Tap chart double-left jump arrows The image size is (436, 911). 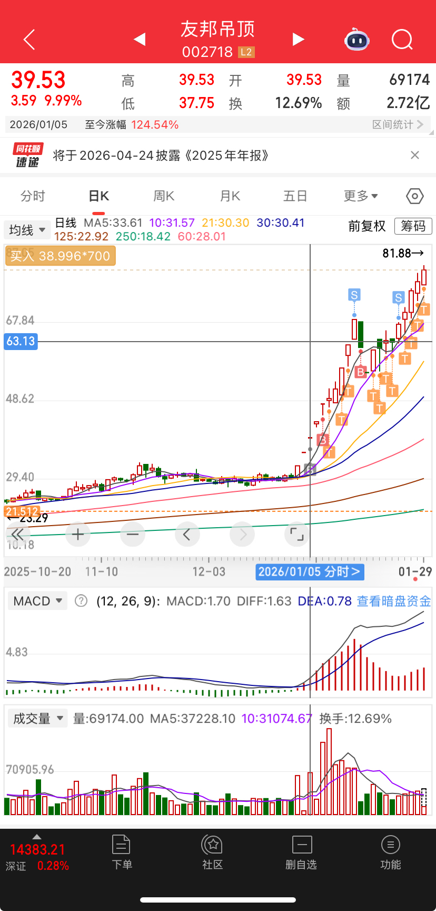click(x=17, y=535)
